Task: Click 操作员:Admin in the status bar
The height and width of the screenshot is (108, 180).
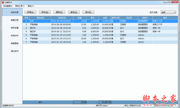Action: (x=102, y=106)
